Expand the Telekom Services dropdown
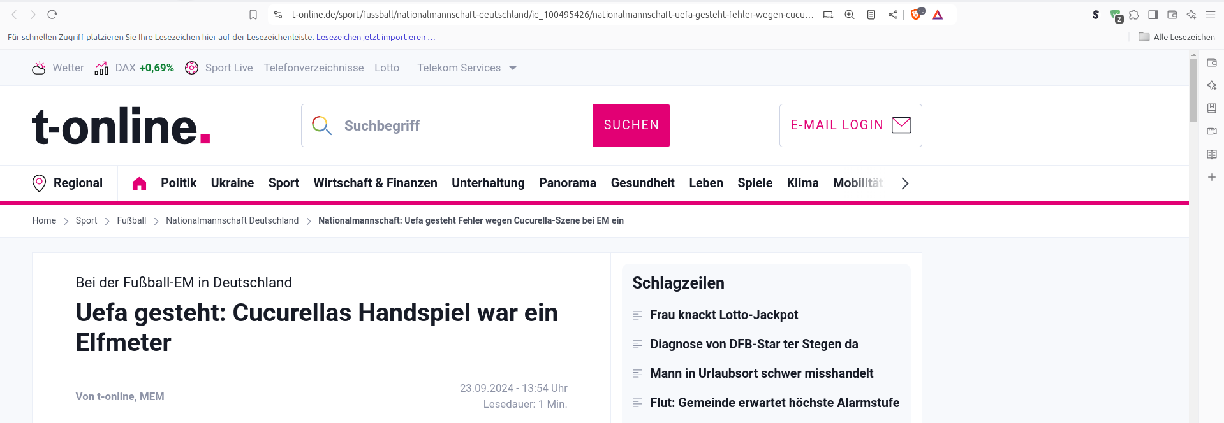 467,68
